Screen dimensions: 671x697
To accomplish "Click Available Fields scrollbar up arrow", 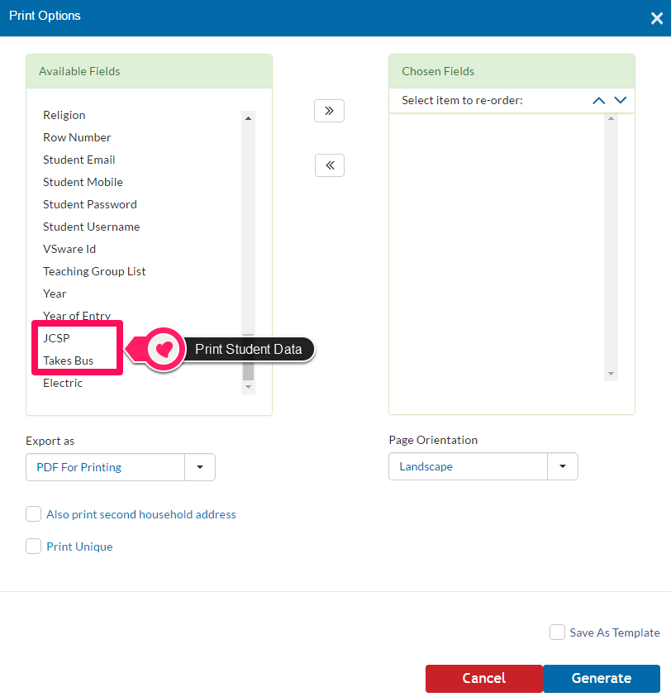I will click(x=249, y=118).
